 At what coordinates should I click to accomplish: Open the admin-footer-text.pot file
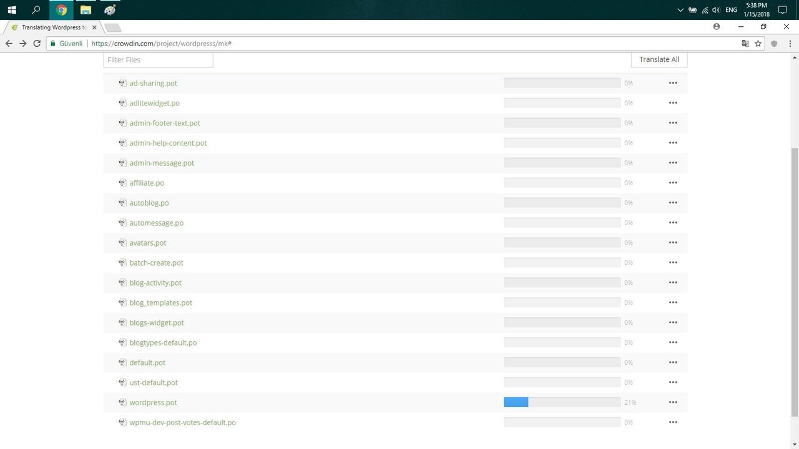(x=165, y=123)
